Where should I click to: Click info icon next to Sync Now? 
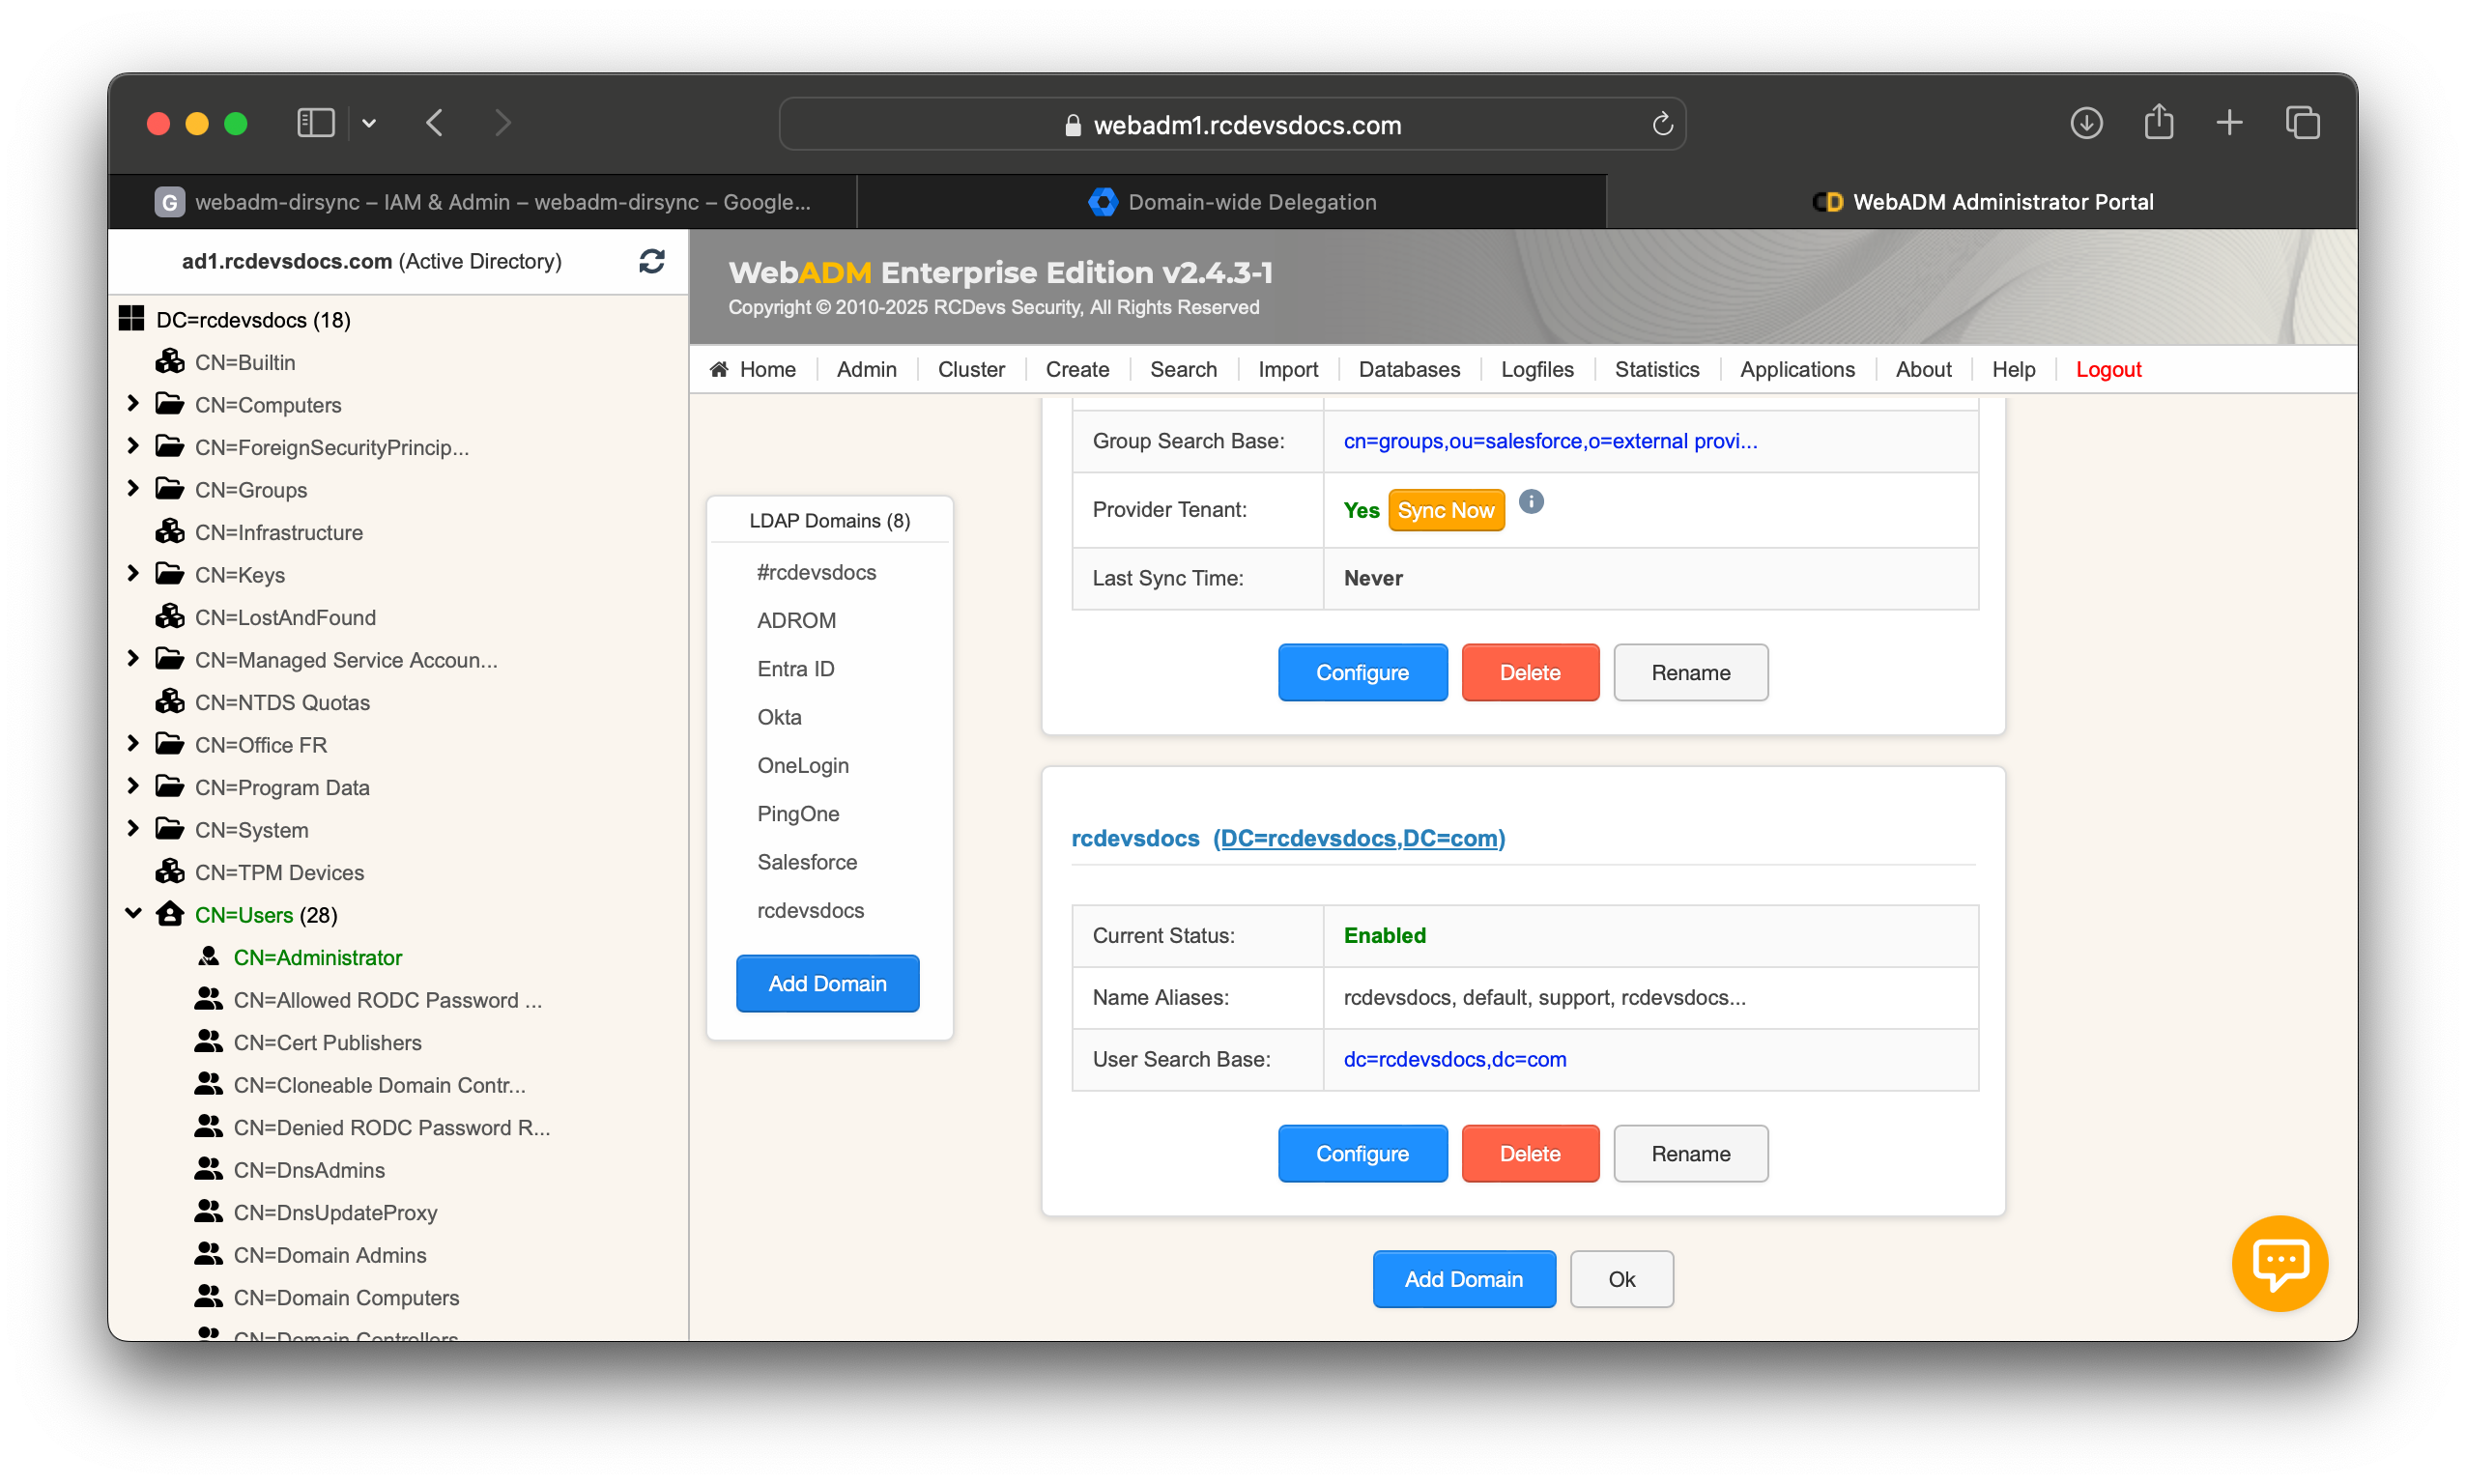coord(1531,502)
